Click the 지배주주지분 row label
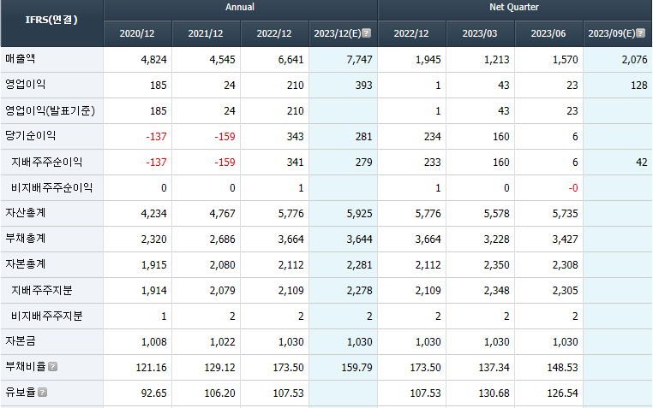 click(x=42, y=290)
